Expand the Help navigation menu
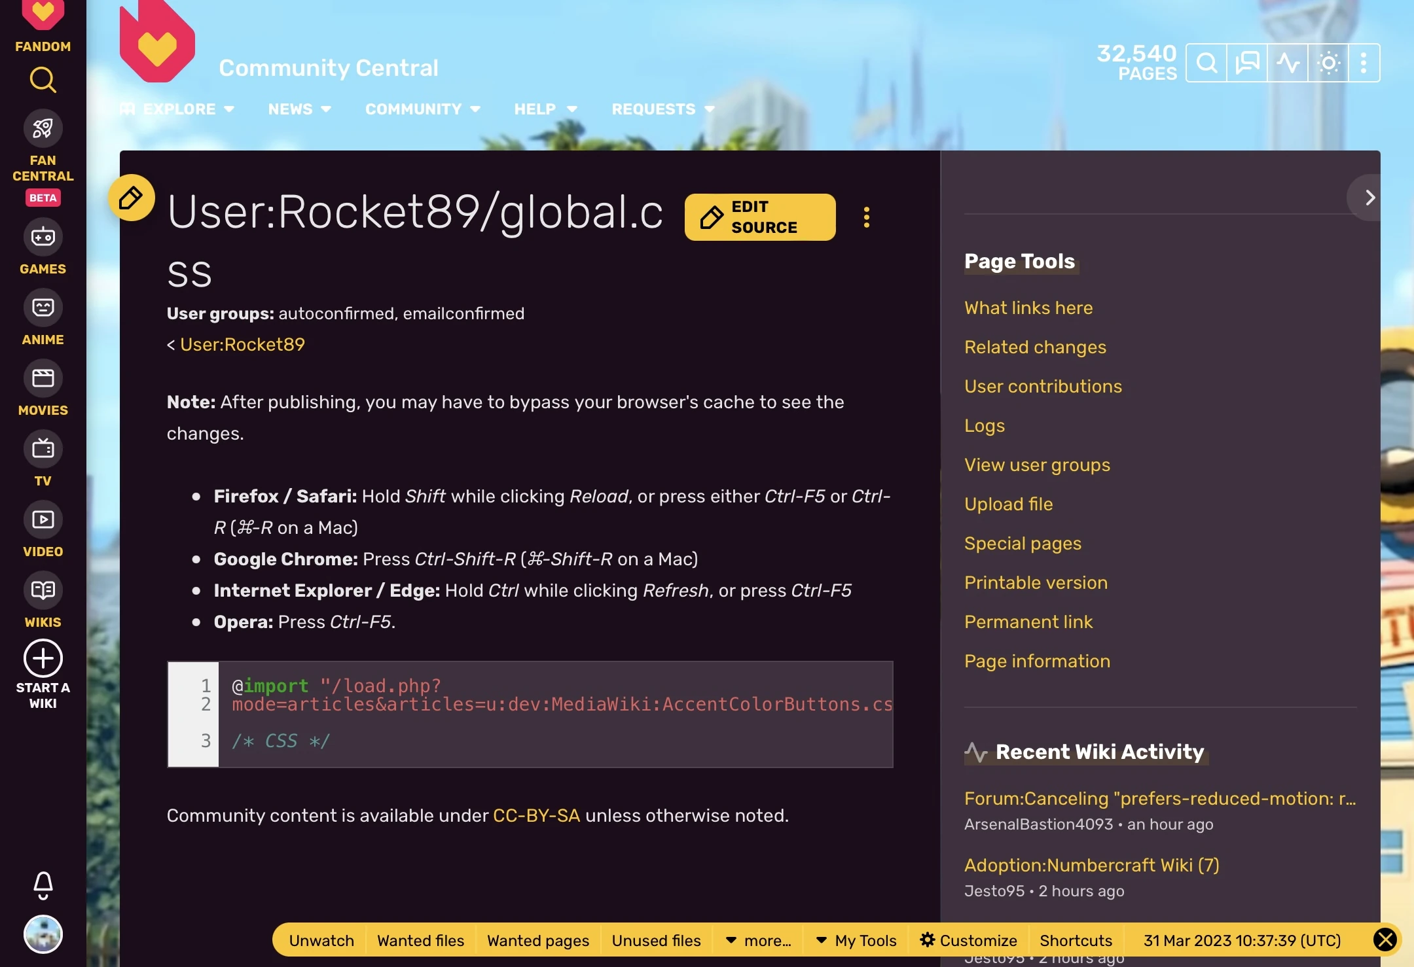This screenshot has height=967, width=1414. pos(545,109)
